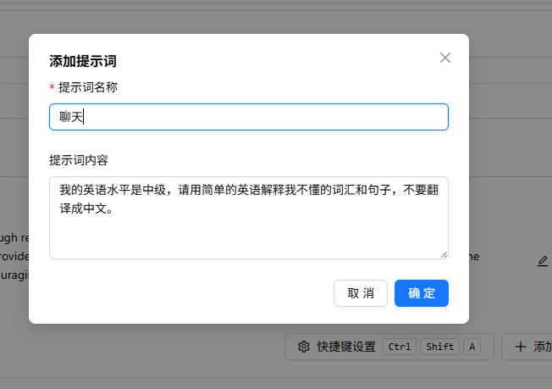This screenshot has height=389, width=552.
Task: Select the Ctrl shortcut key badge
Action: [400, 347]
